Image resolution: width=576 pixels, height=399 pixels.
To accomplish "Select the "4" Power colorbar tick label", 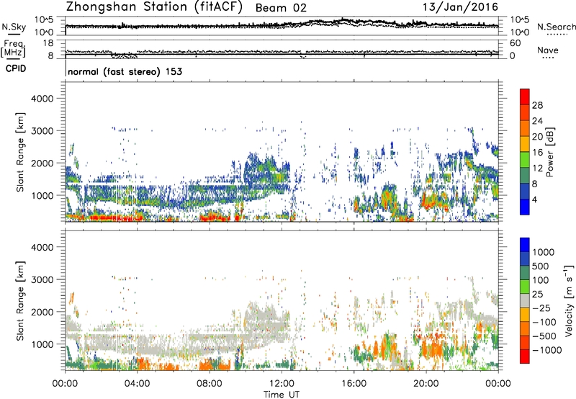I will coord(535,199).
